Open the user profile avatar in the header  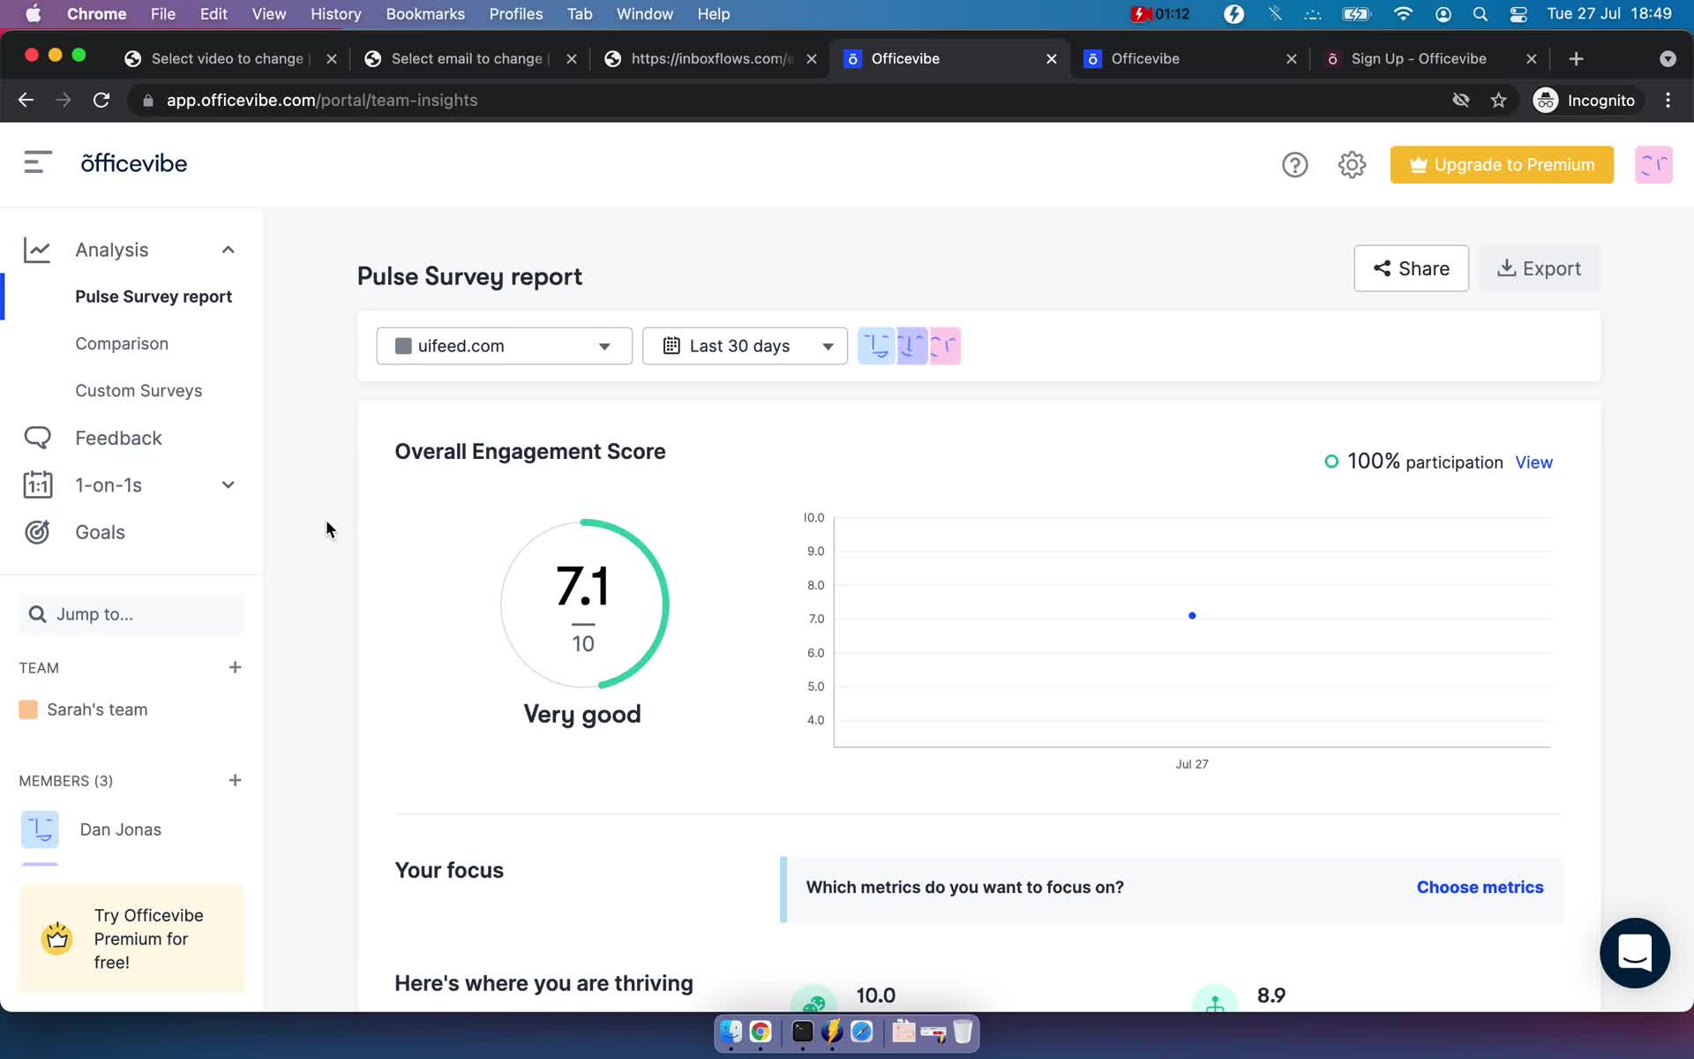coord(1653,165)
